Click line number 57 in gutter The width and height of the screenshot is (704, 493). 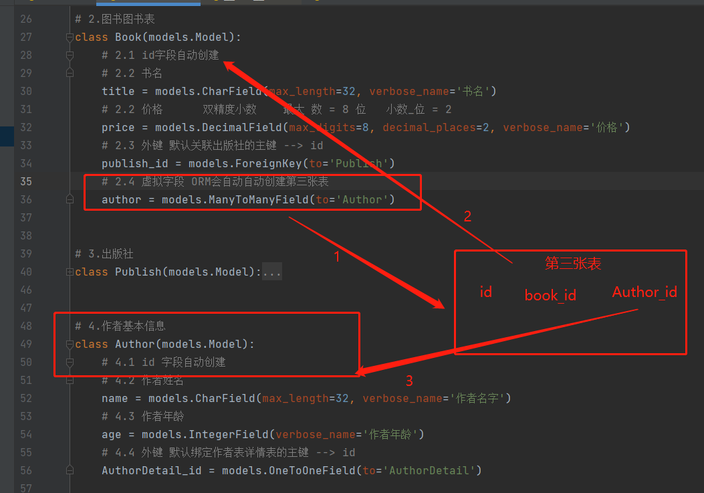(26, 488)
